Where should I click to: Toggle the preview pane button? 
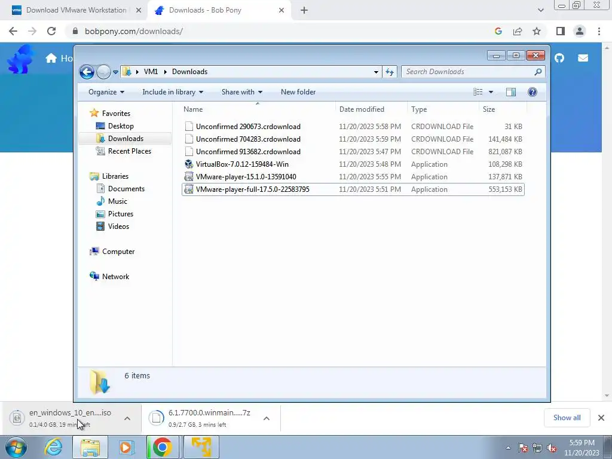click(x=511, y=92)
